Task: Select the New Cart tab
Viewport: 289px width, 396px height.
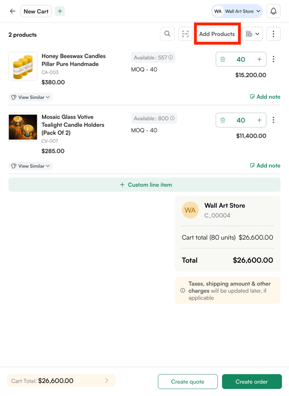Action: (36, 11)
